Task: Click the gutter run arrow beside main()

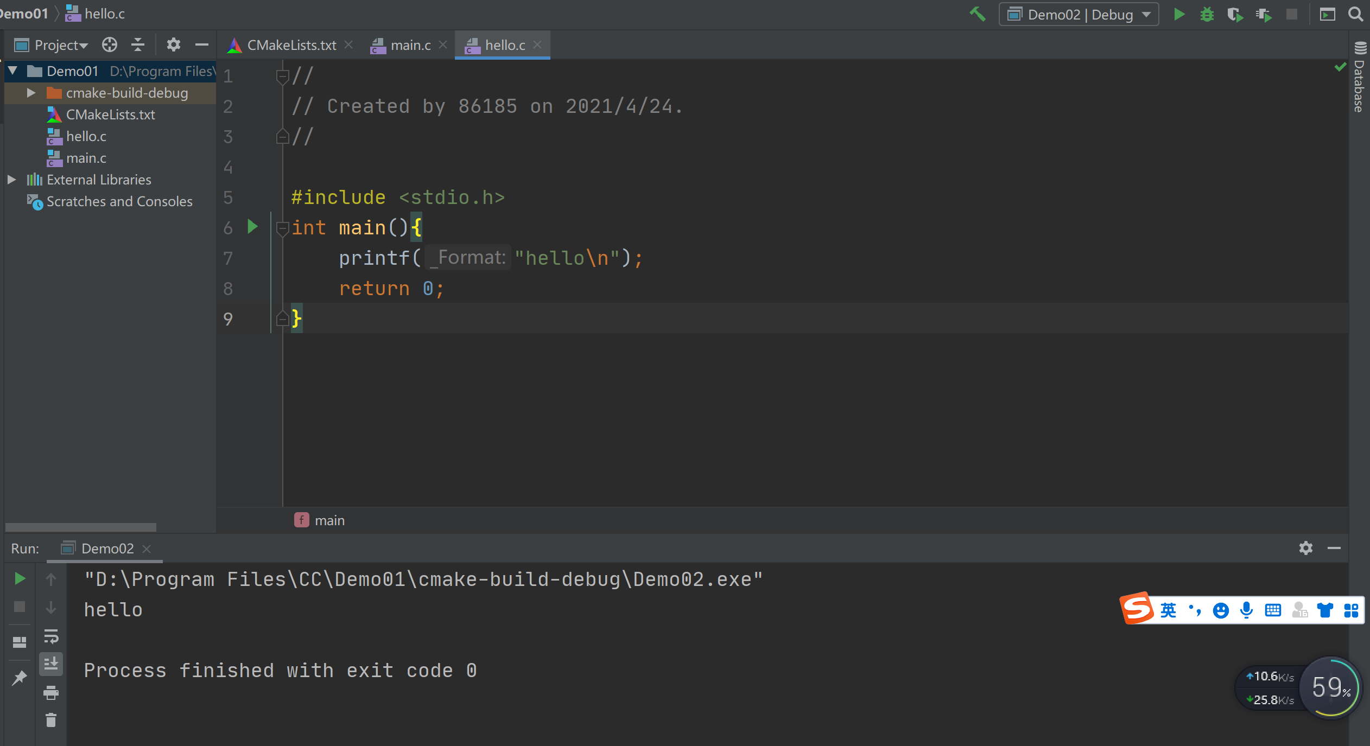Action: [252, 227]
